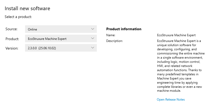Click the product name value beside Name
Image resolution: width=208 pixels, height=111 pixels.
click(x=176, y=35)
